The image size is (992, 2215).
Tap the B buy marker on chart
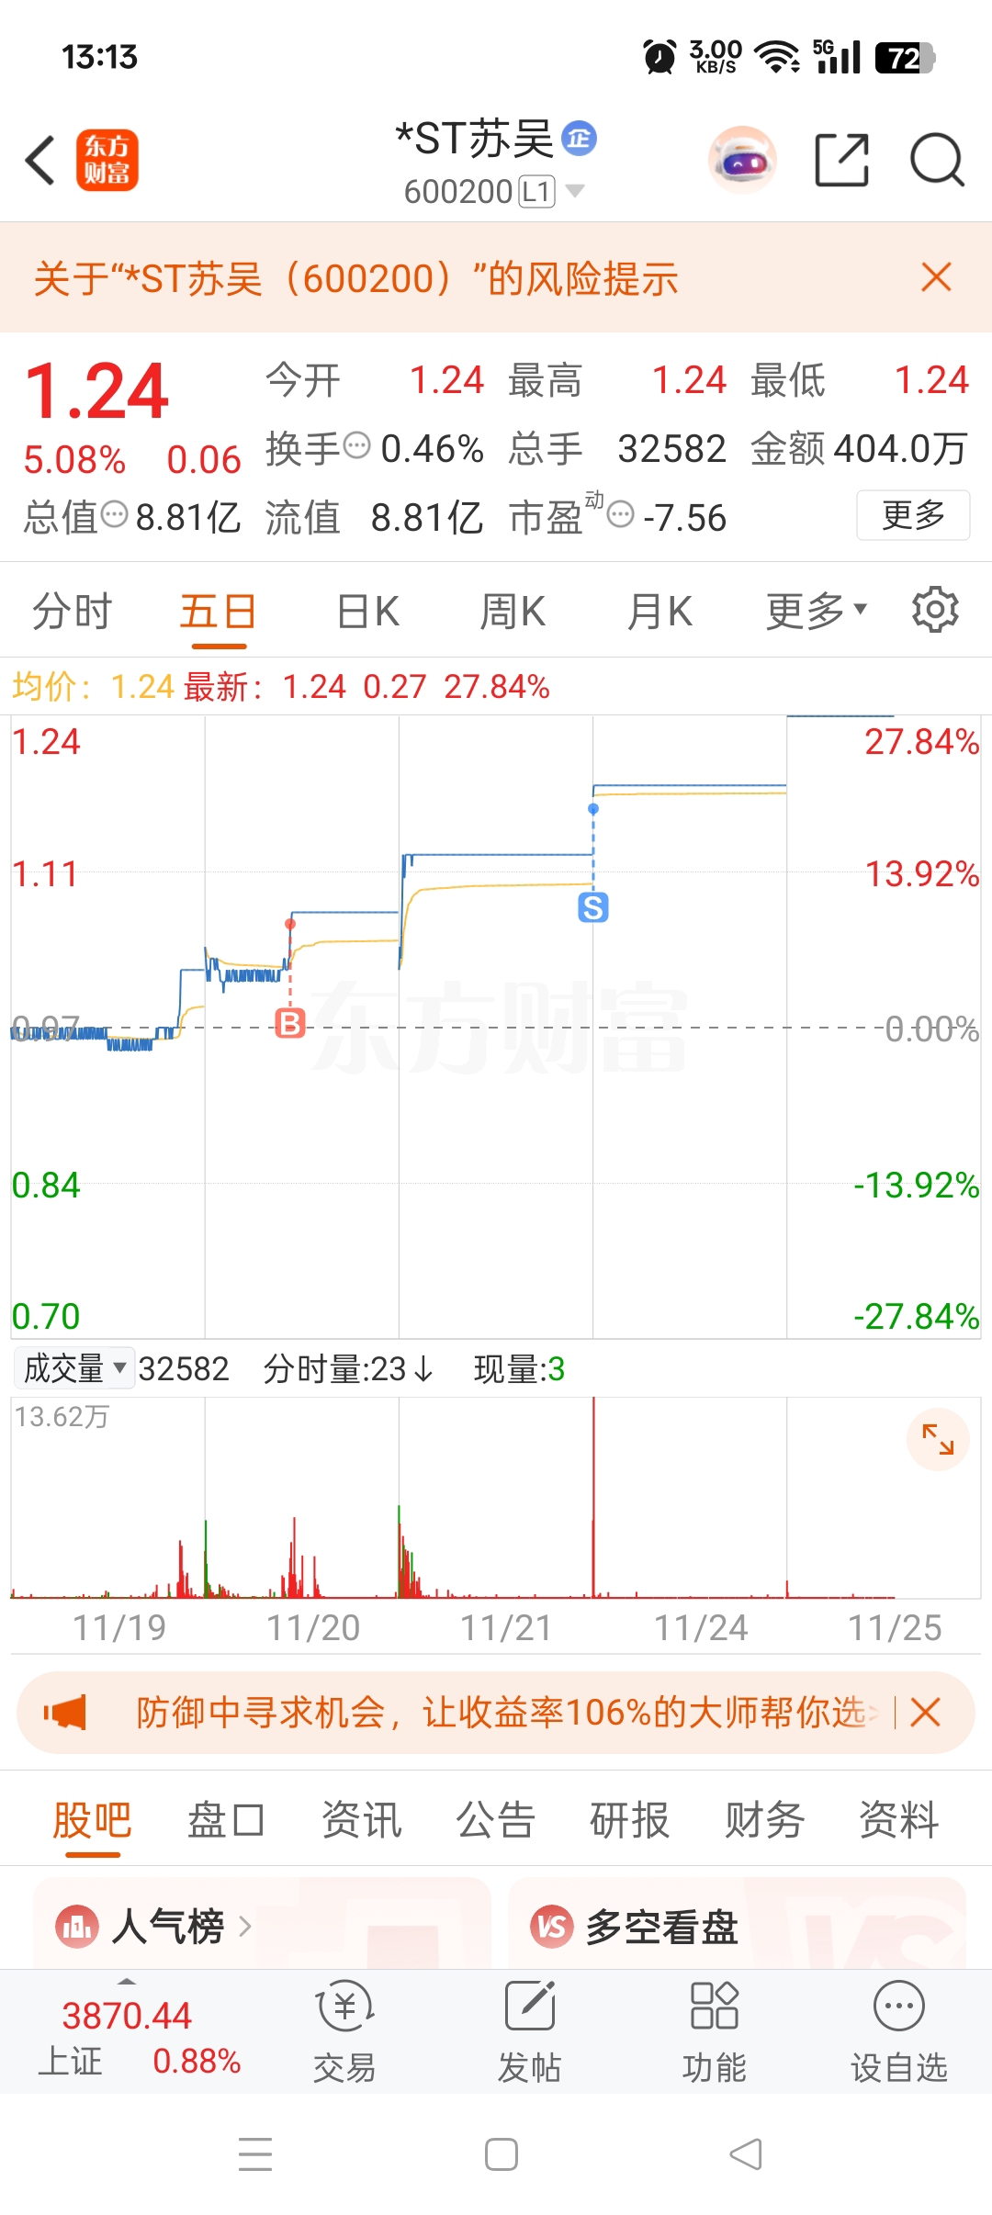pos(290,1022)
